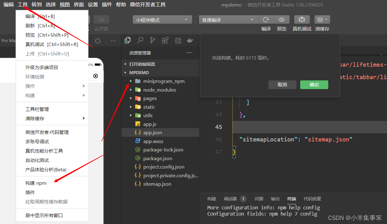Click 构建 npm in the tools menu
387x224 pixels.
(x=52, y=183)
